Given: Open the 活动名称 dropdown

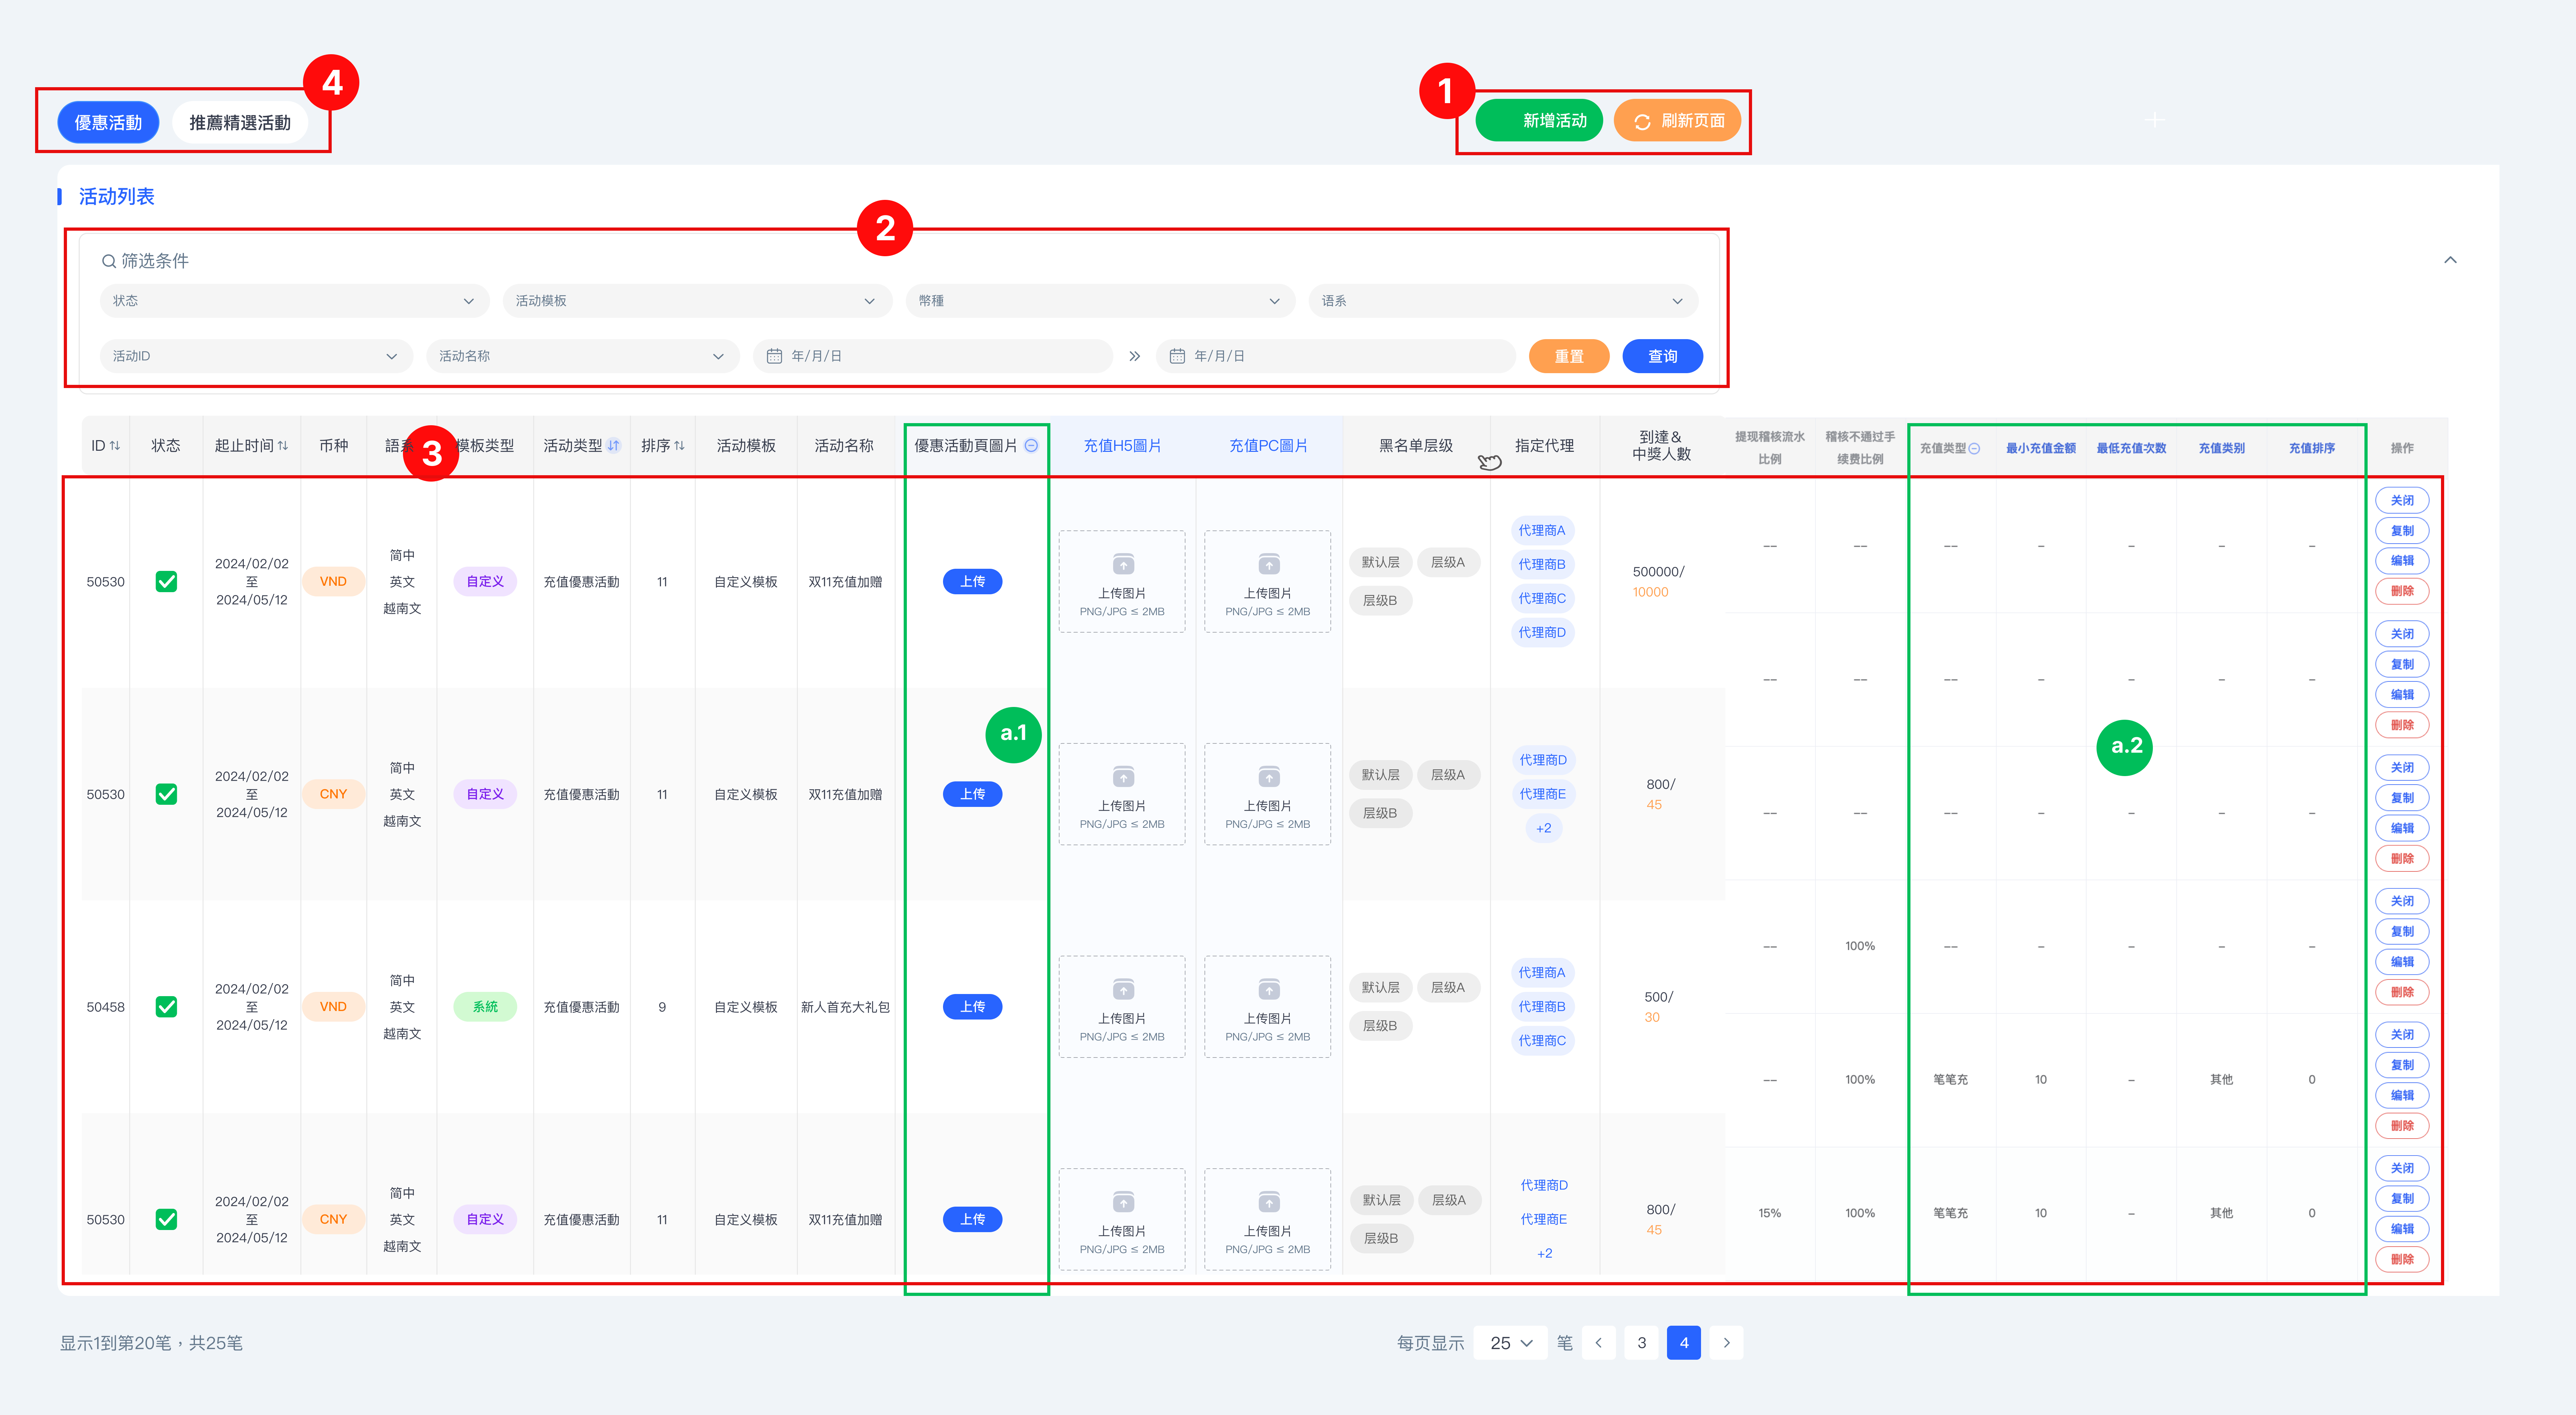Looking at the screenshot, I should pos(583,356).
